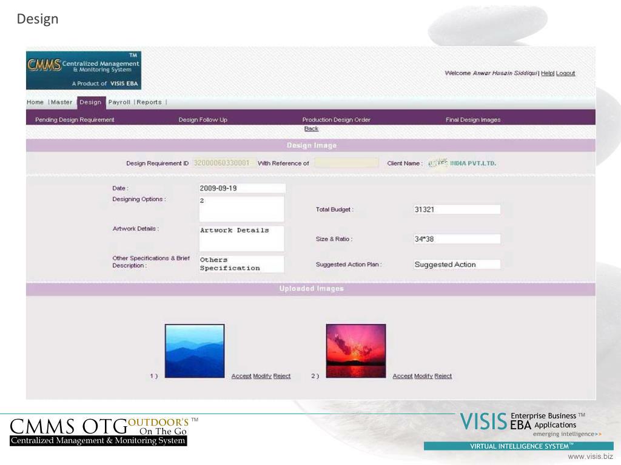
Task: Accept uploaded image 1
Action: [x=241, y=376]
